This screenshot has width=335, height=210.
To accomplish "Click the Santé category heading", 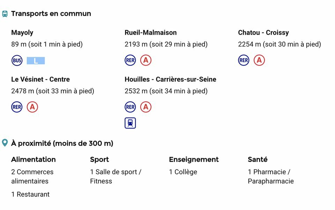I will point(258,160).
